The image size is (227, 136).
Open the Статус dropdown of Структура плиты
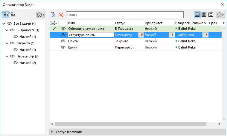(141, 35)
